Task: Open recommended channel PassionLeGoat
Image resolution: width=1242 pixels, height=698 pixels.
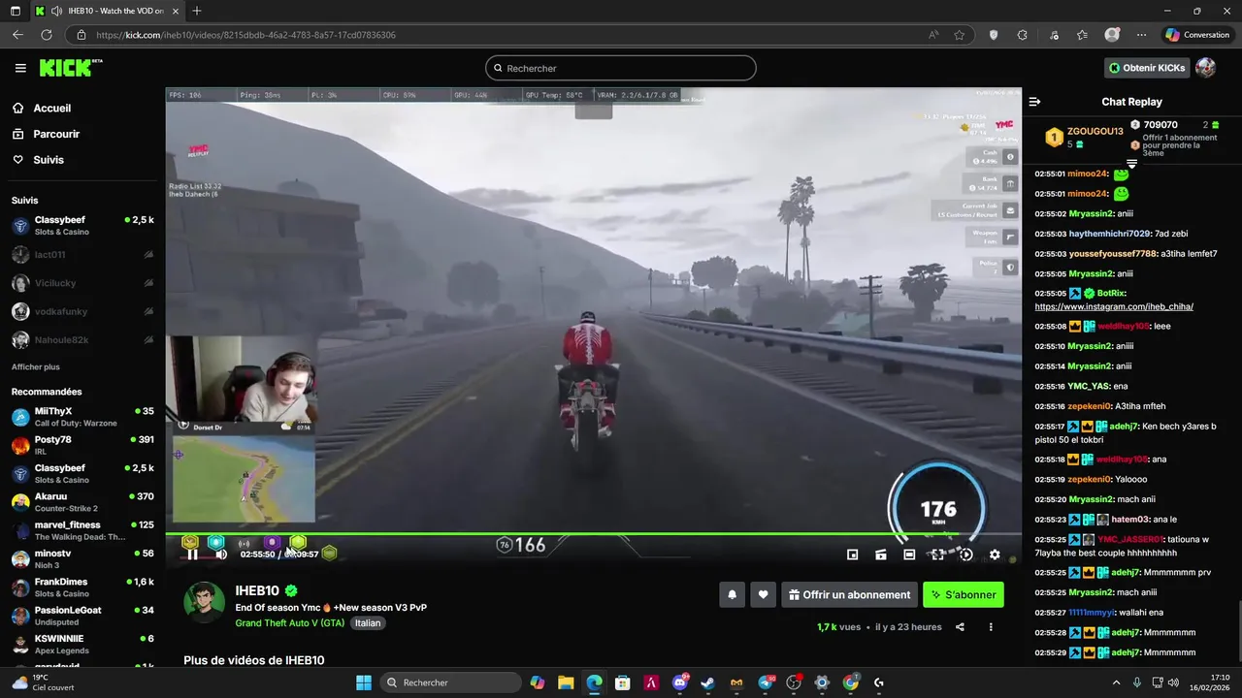Action: (x=82, y=616)
